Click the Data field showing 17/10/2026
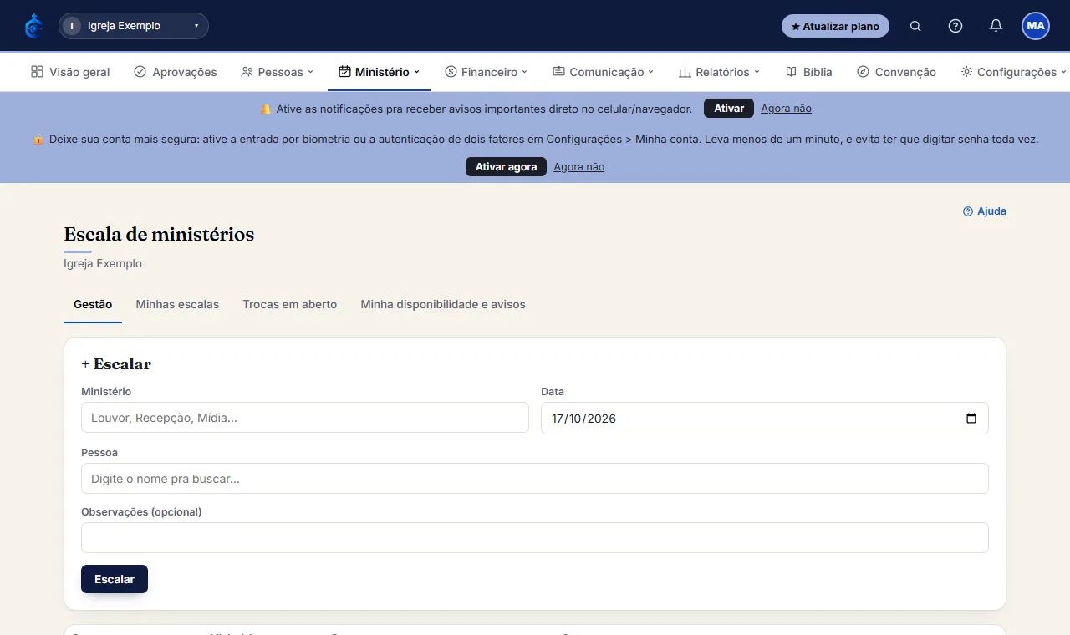 click(765, 419)
